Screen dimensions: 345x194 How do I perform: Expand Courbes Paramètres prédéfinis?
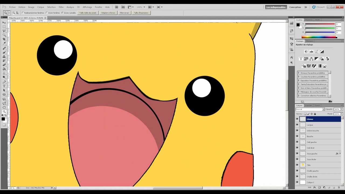[299, 77]
